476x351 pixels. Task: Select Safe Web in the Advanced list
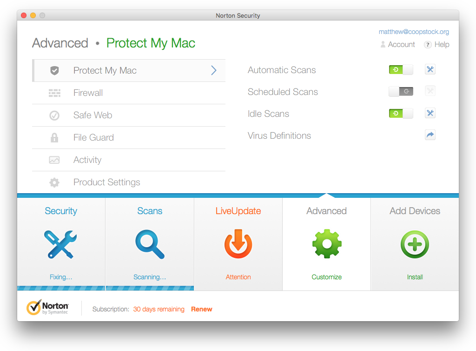pyautogui.click(x=129, y=115)
